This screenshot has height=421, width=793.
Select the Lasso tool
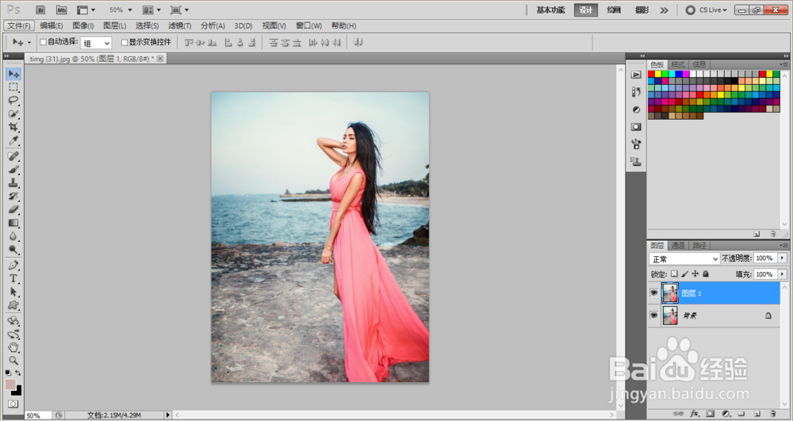pos(13,100)
